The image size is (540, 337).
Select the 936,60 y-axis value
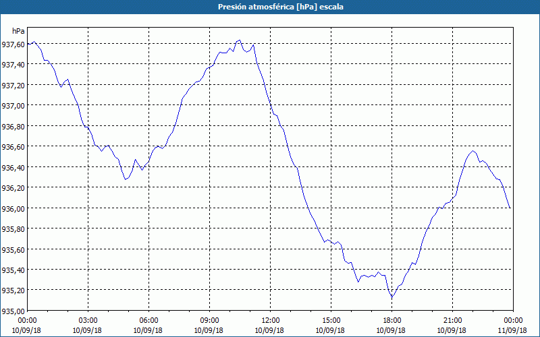(x=13, y=147)
